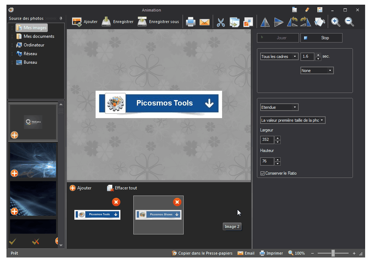This screenshot has height=260, width=368.
Task: Add the dark wave thumbnail with plus
Action: tap(14, 211)
